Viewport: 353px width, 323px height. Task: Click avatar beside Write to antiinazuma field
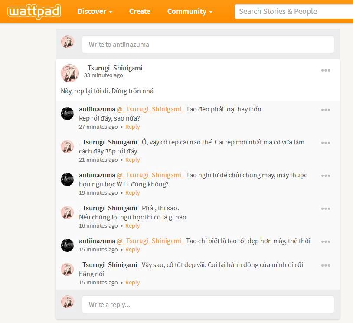coord(68,42)
